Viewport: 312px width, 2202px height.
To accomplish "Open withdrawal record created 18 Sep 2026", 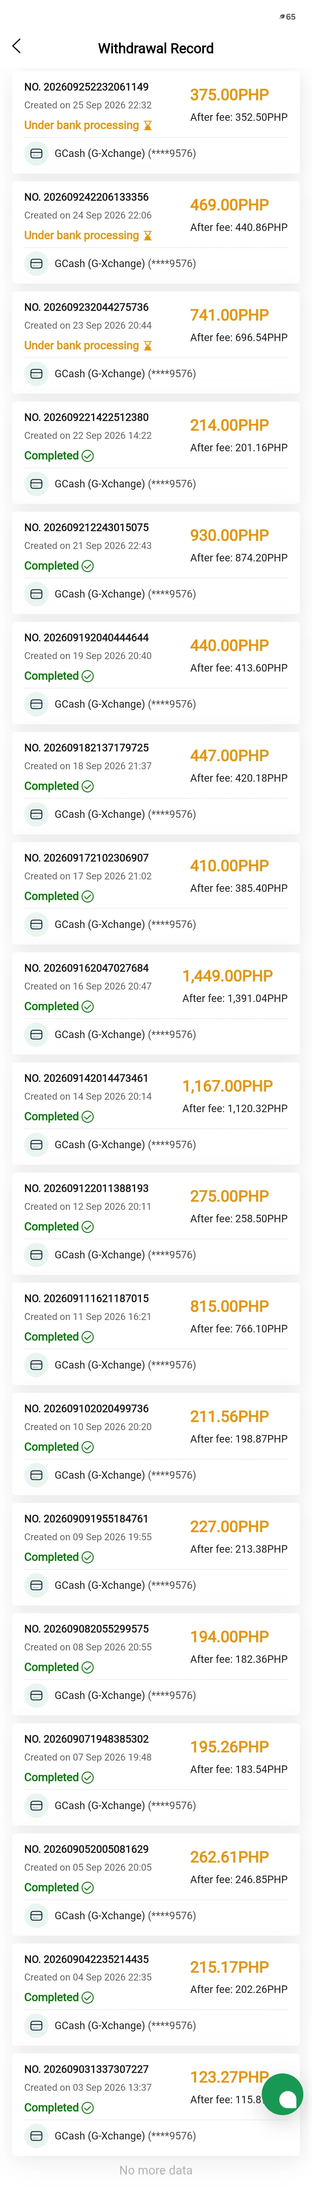I will point(156,783).
